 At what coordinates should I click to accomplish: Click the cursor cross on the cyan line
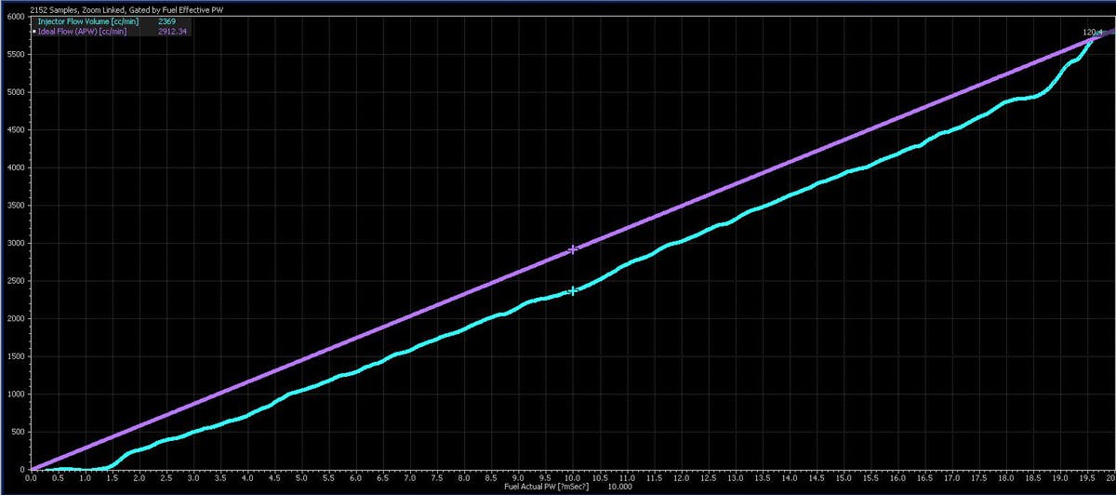pos(573,290)
